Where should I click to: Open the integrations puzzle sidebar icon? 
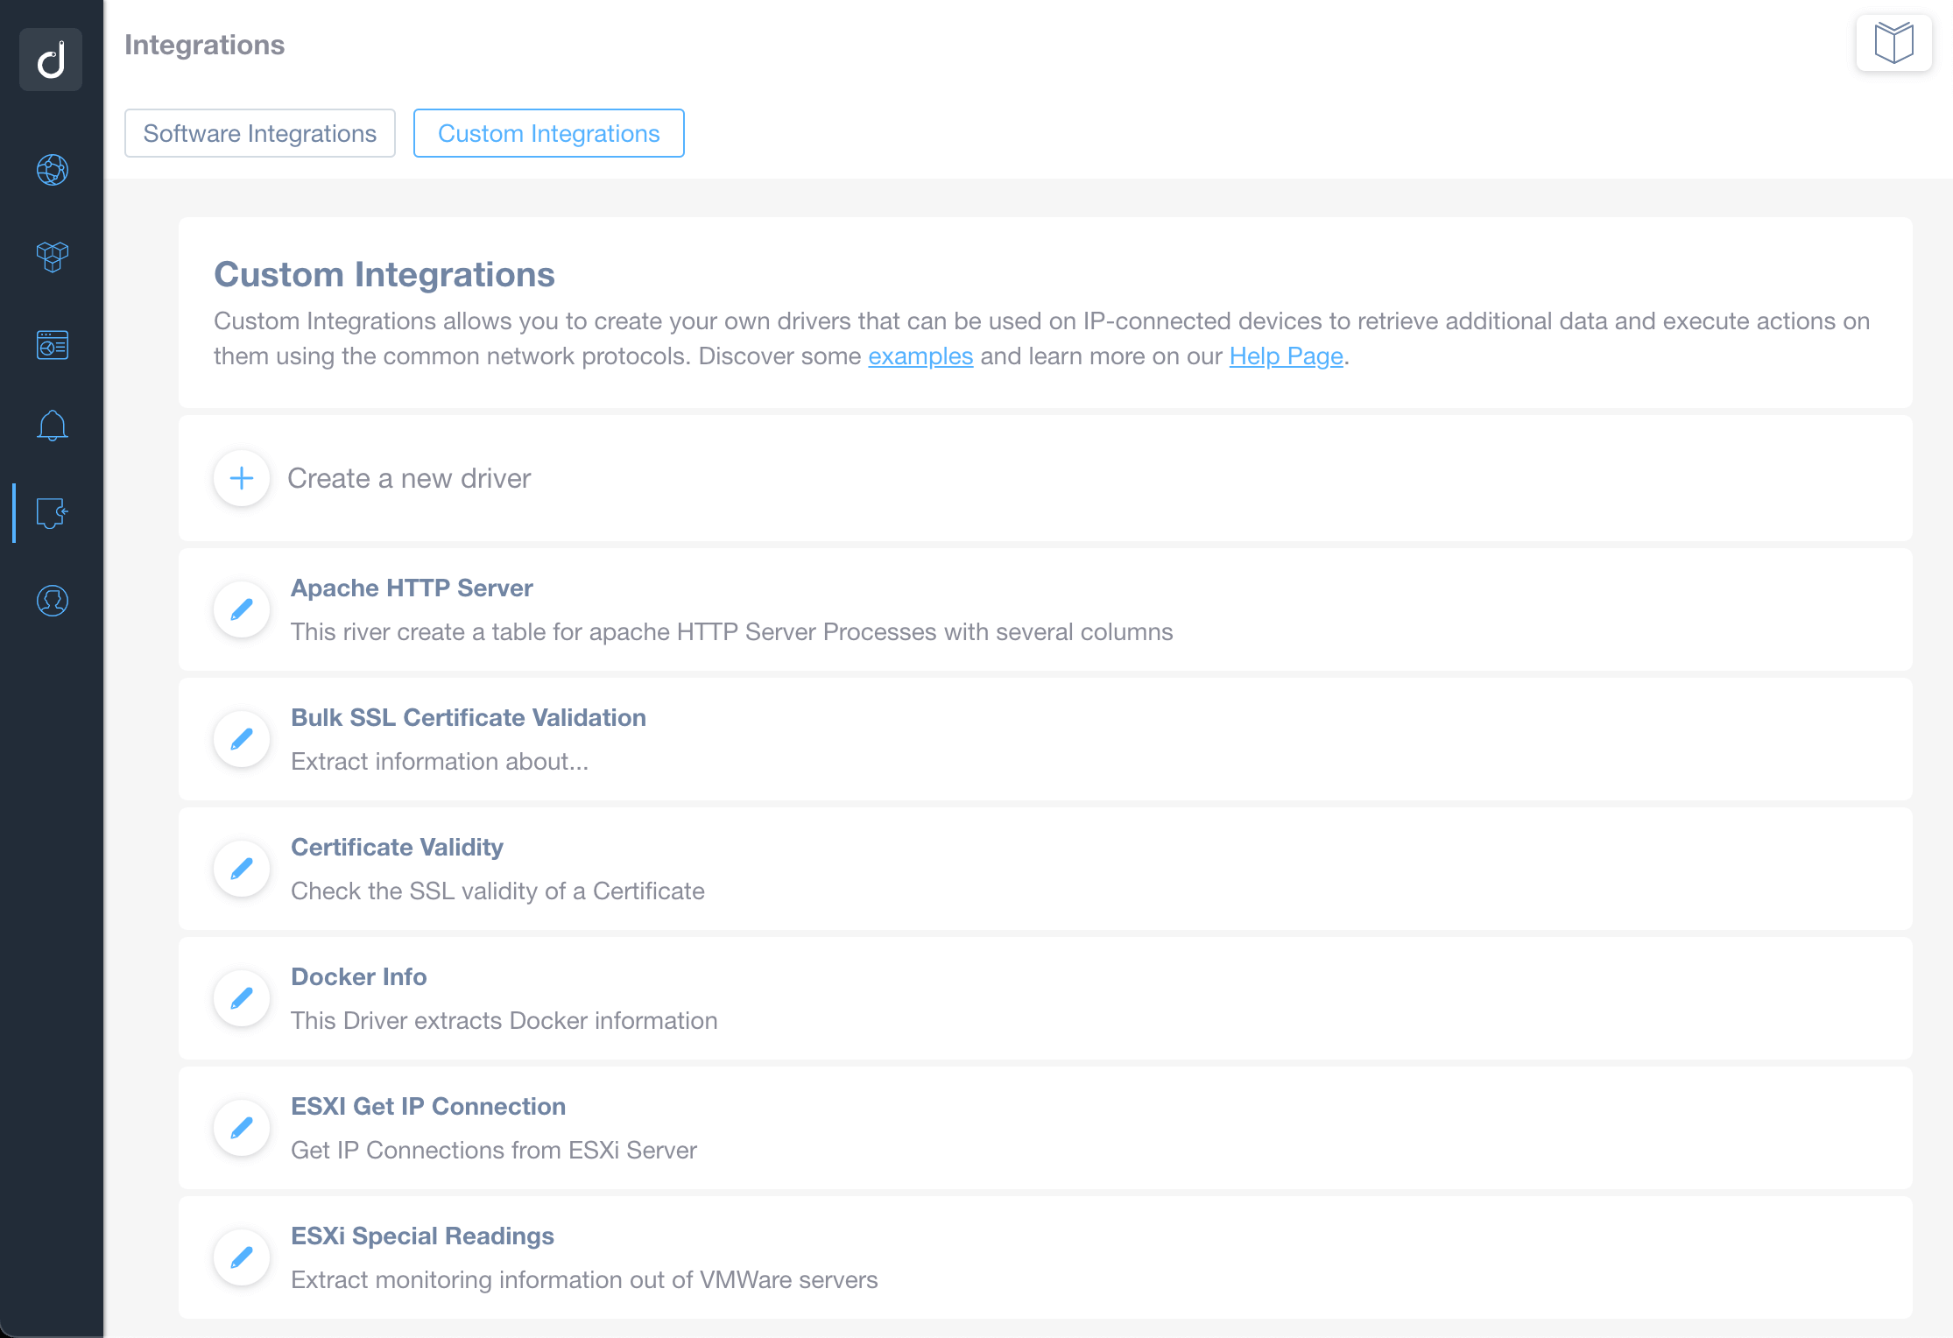pyautogui.click(x=53, y=513)
